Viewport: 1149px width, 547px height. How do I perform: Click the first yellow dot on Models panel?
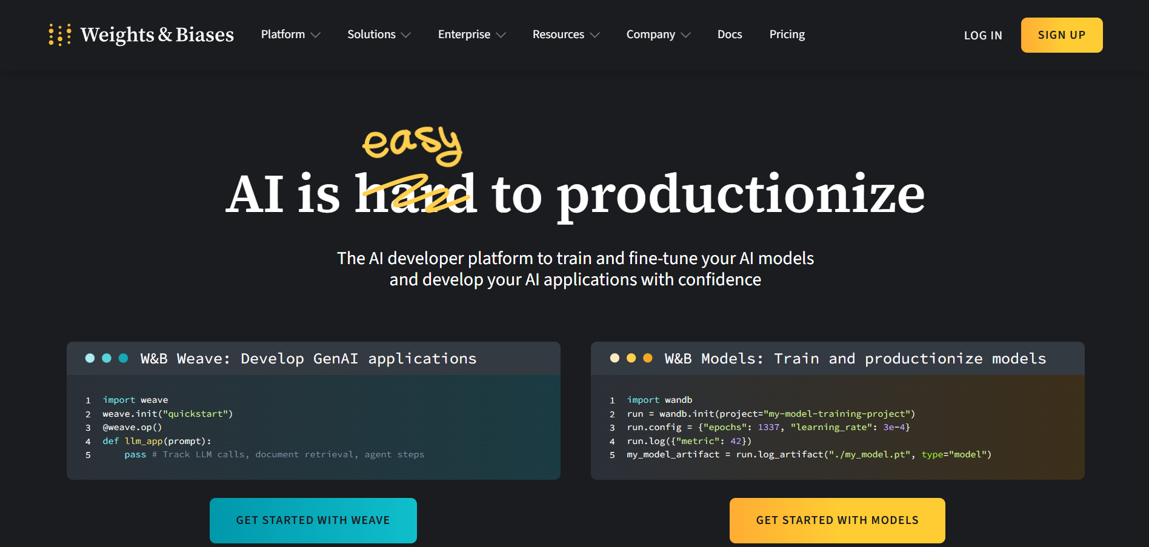pyautogui.click(x=614, y=358)
